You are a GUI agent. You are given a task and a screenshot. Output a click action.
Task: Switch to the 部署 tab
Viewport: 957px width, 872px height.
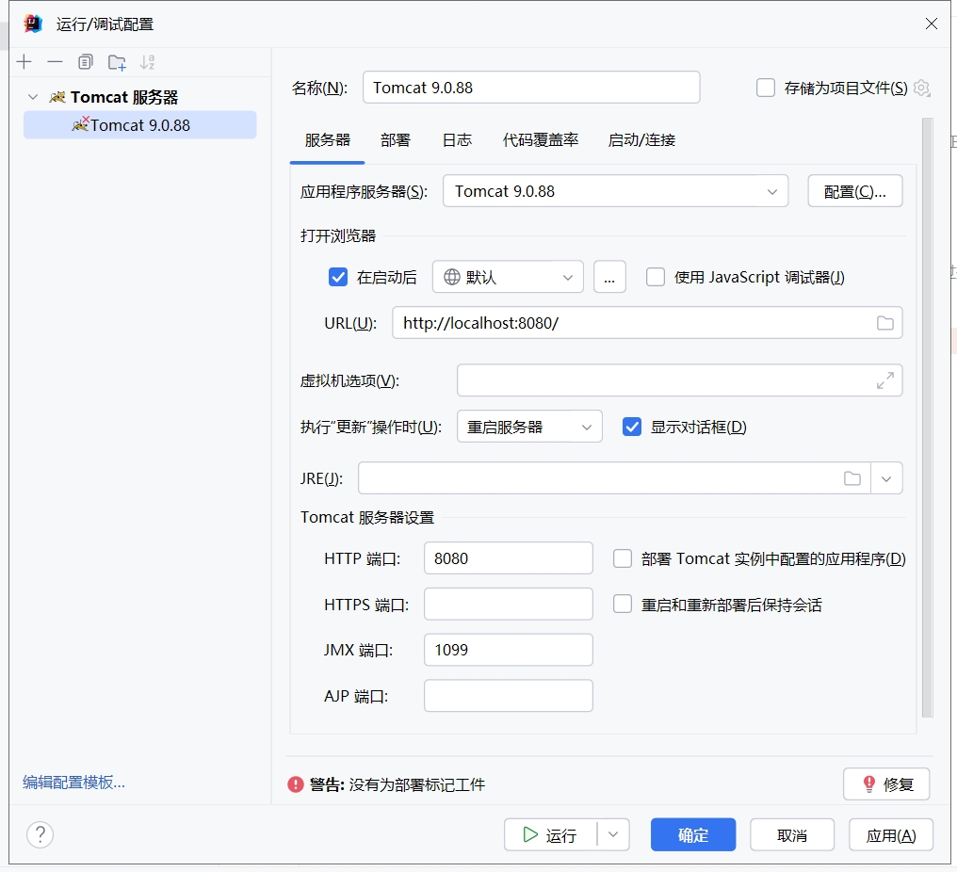point(396,140)
